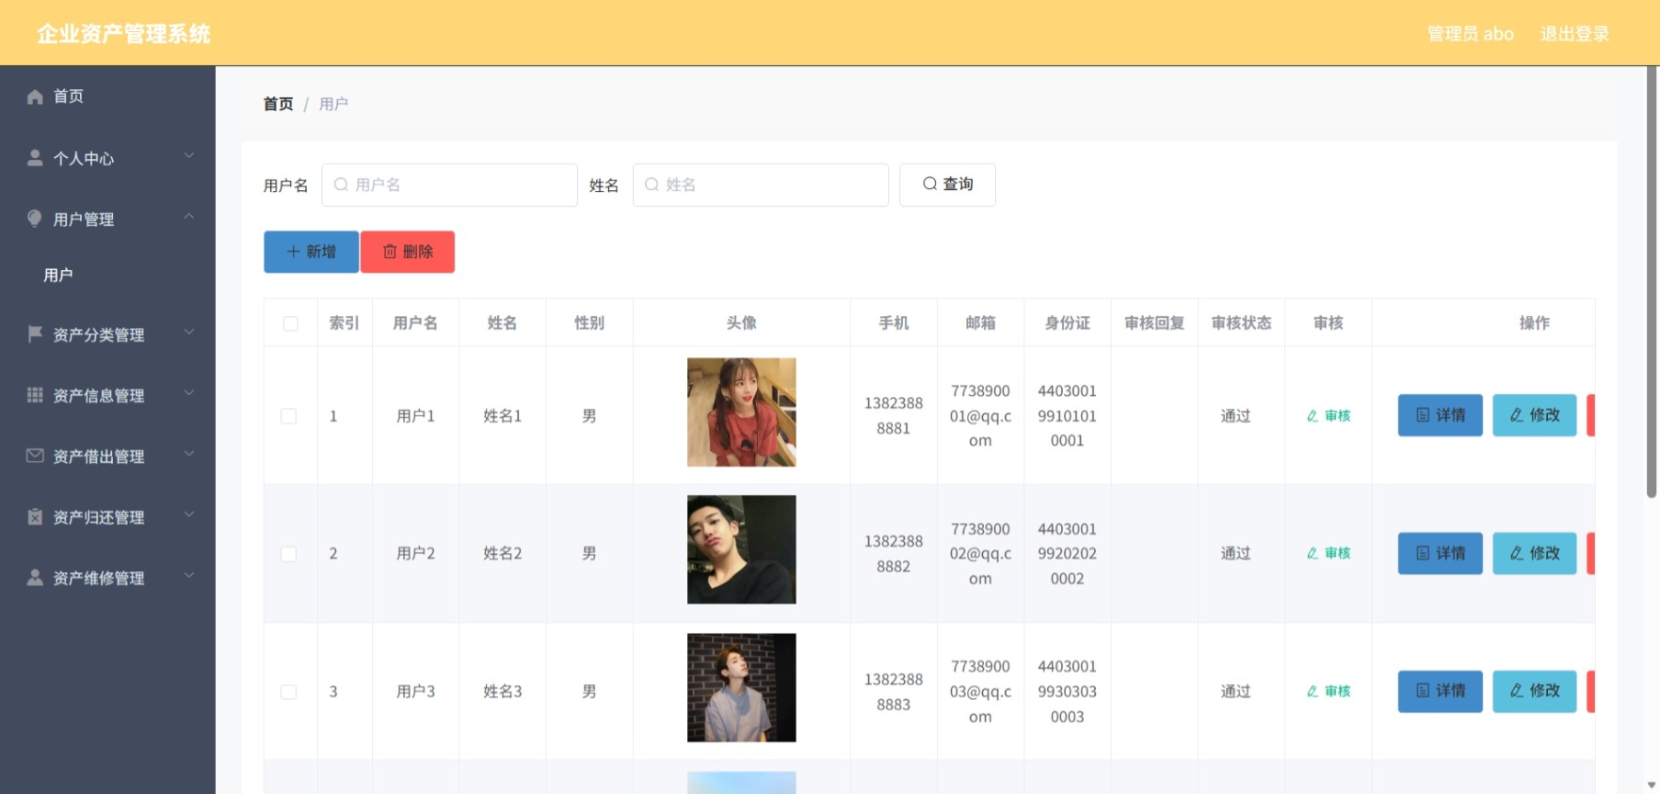Click the pencil 审核 icon for 用户2
This screenshot has width=1660, height=794.
(x=1313, y=553)
